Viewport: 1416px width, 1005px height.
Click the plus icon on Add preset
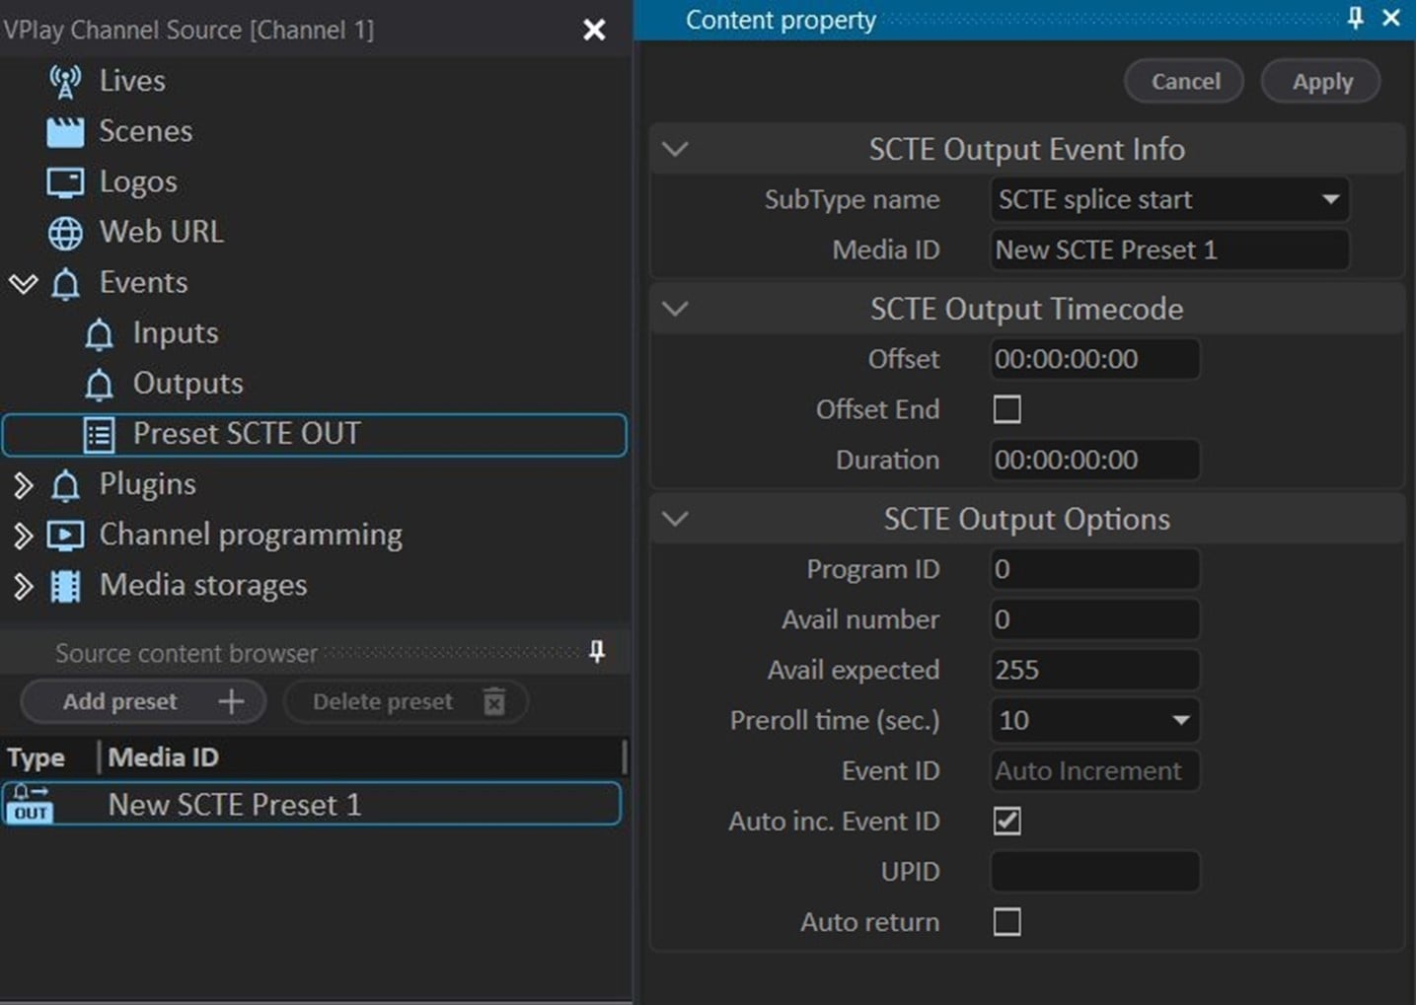click(x=231, y=701)
